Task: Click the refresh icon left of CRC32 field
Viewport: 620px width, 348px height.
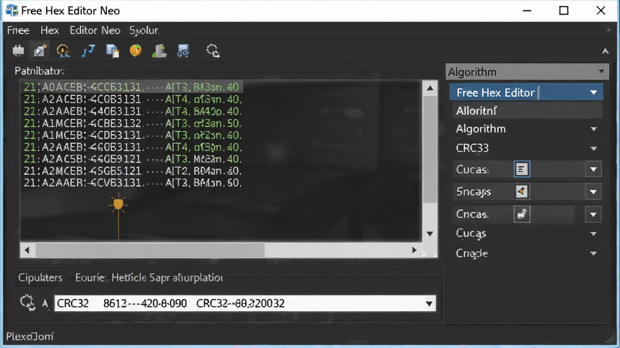Action: click(27, 303)
